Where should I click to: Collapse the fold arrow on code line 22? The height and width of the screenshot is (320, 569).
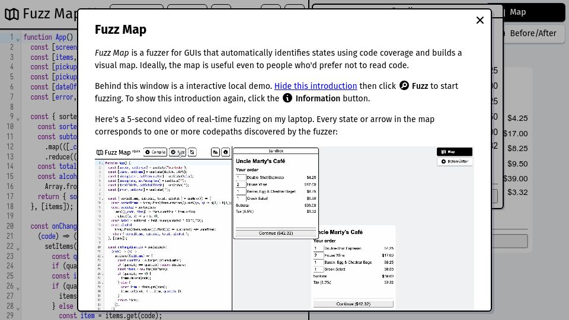18,248
